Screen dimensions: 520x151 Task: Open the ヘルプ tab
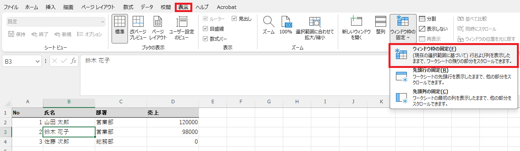(x=202, y=7)
